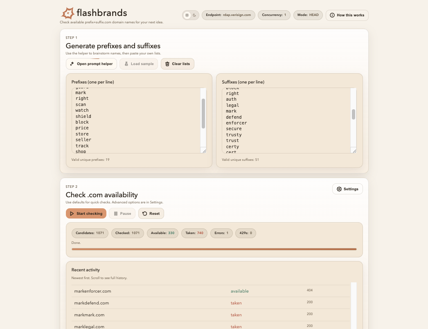Click the Taken: 740 stat chip

click(194, 232)
